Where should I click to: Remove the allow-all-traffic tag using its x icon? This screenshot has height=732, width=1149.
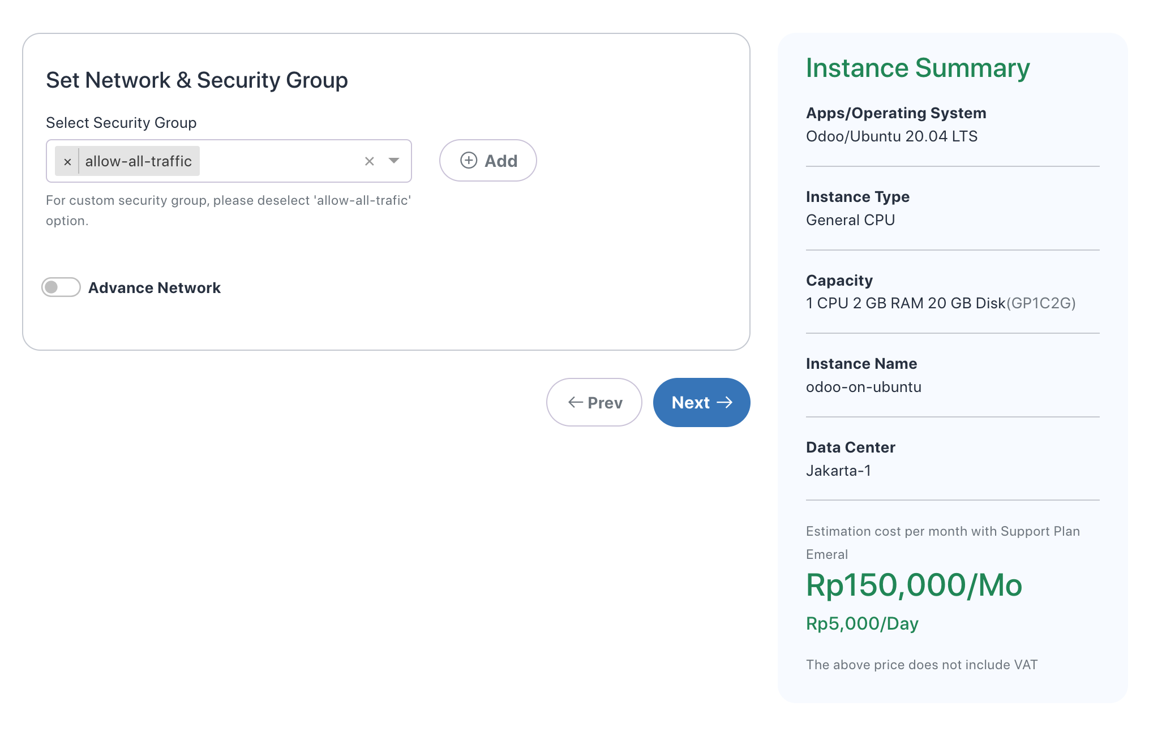coord(67,161)
